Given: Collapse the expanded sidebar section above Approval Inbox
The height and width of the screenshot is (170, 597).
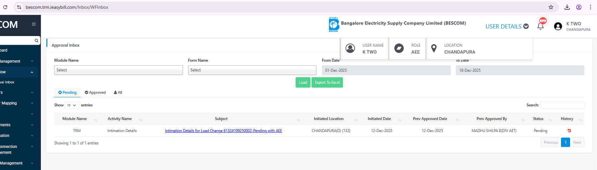Looking at the screenshot, I should tap(19, 72).
